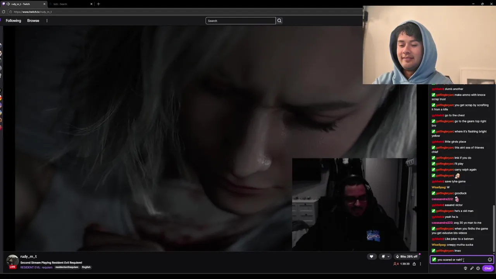The height and width of the screenshot is (279, 496).
Task: Open the stream options three-dot menu
Action: click(420, 264)
